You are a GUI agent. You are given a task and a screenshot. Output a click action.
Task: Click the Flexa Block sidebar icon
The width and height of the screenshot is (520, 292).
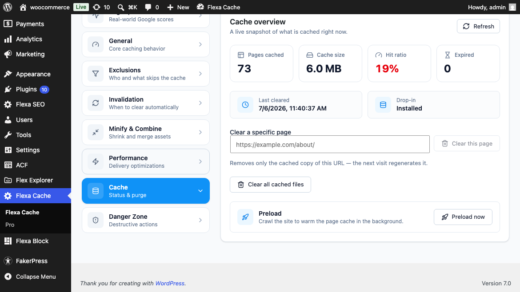pyautogui.click(x=8, y=241)
